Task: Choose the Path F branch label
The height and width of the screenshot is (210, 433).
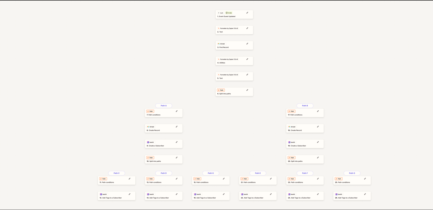Action: coord(305,173)
